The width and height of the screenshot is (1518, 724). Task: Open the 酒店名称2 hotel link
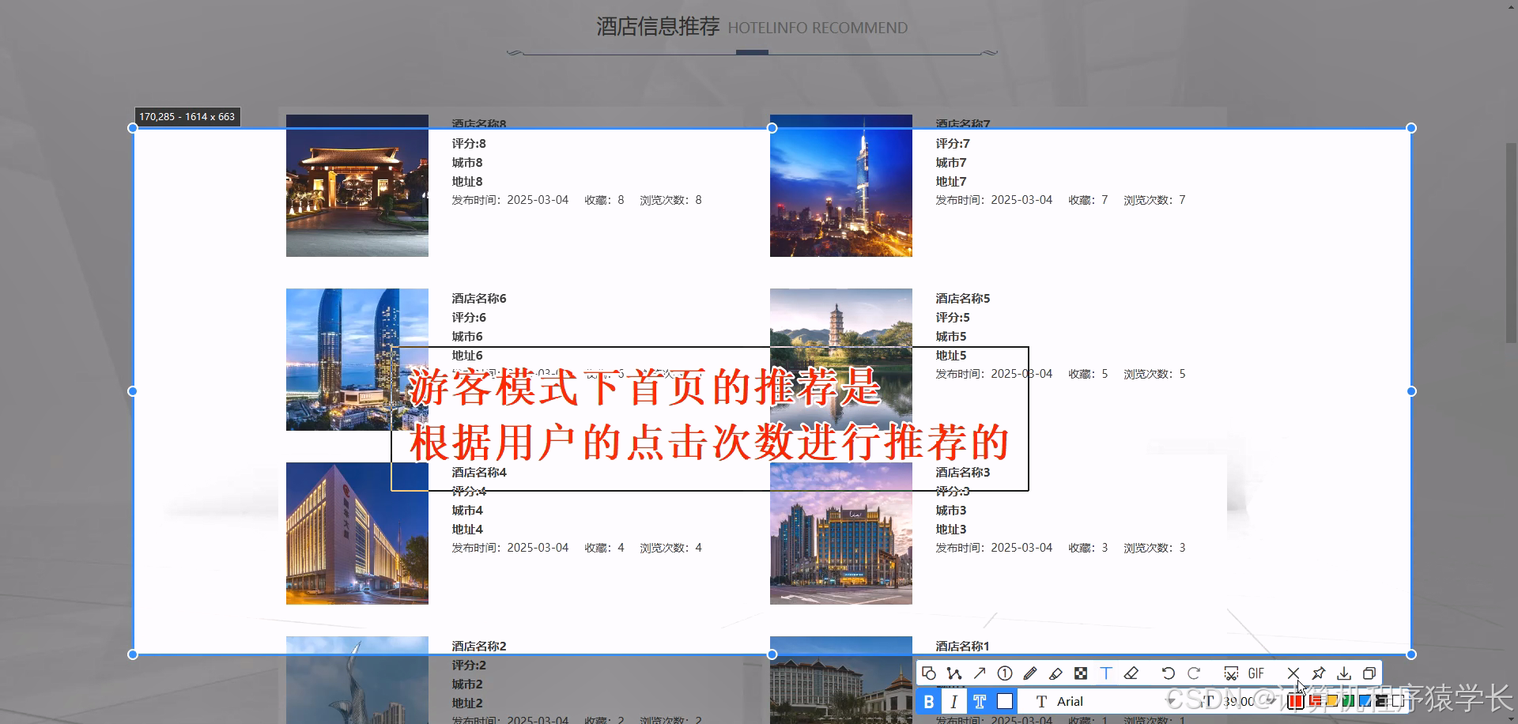[x=479, y=647]
